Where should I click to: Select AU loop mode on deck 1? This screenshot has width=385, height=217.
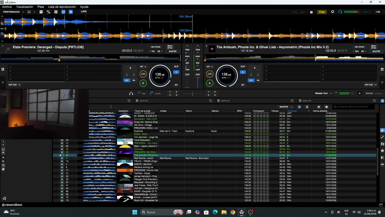tap(127, 80)
